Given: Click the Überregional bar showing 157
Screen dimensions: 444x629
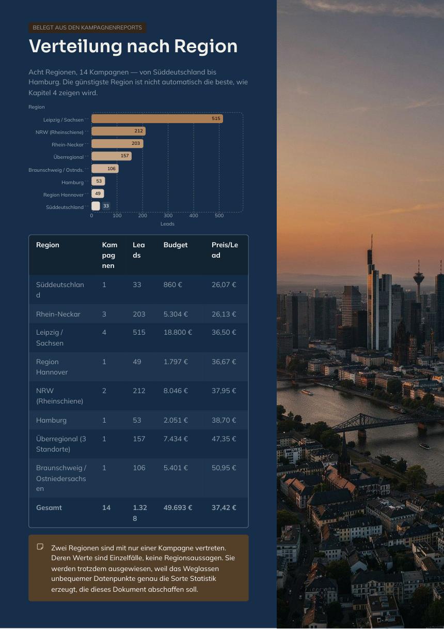Looking at the screenshot, I should pyautogui.click(x=112, y=156).
